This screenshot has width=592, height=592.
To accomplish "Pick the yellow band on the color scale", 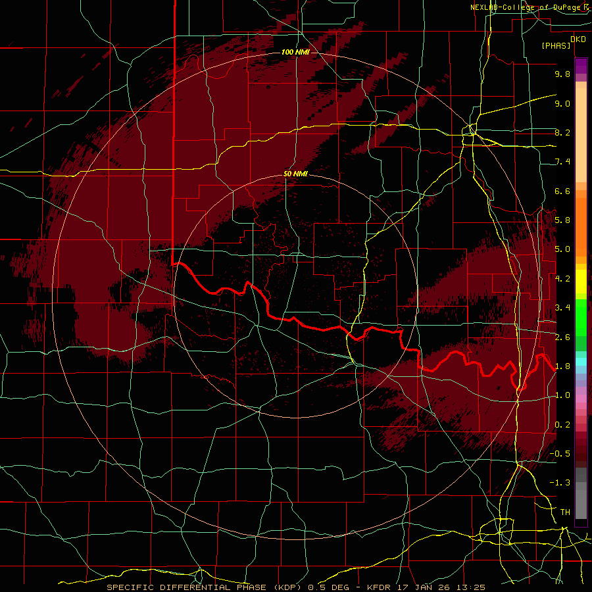I will 581,282.
